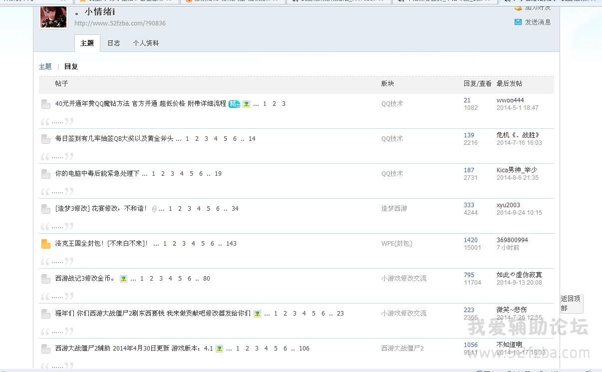Click the 精华 digest badge on first thread
This screenshot has height=372, width=602.
tap(234, 104)
